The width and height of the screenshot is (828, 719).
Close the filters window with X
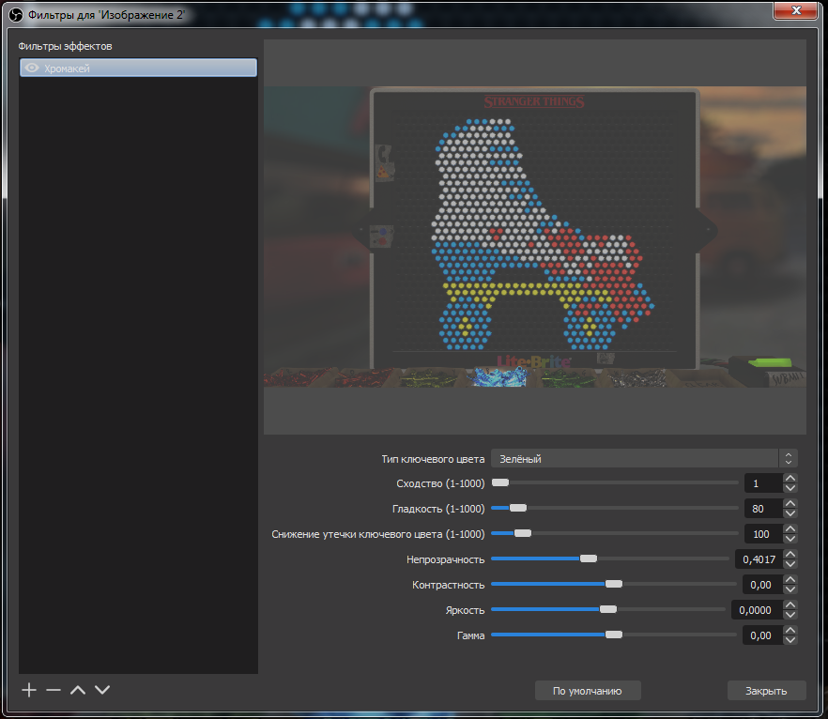pos(796,10)
